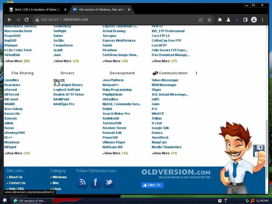The image size is (272, 204).
Task: Expand View More (32) list
Action: coord(115,61)
